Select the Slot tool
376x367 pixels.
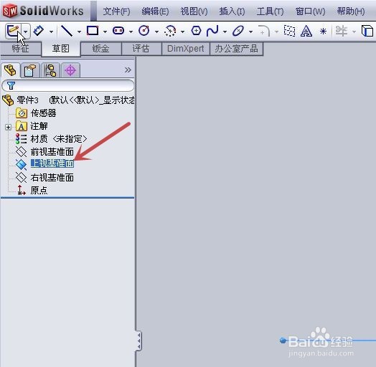118,31
